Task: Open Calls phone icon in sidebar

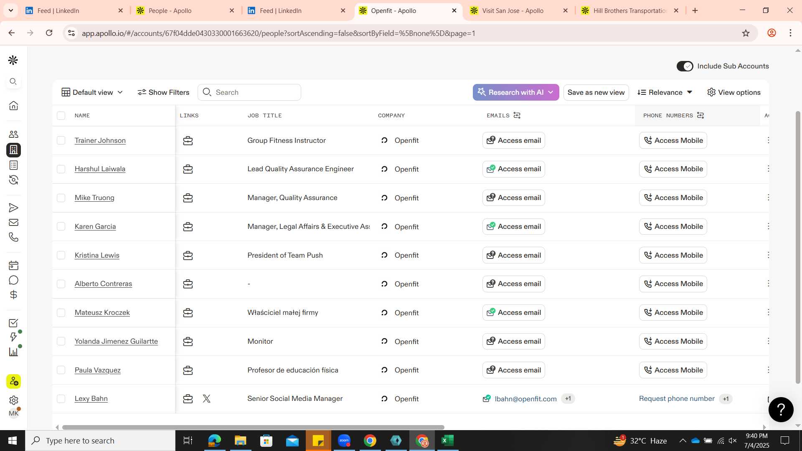Action: [13, 237]
